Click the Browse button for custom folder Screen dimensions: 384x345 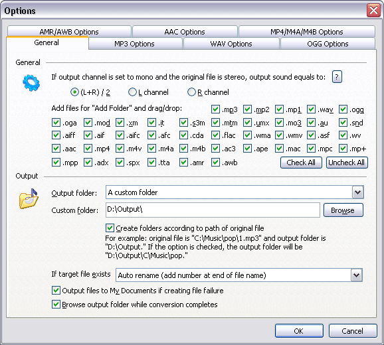pyautogui.click(x=343, y=210)
